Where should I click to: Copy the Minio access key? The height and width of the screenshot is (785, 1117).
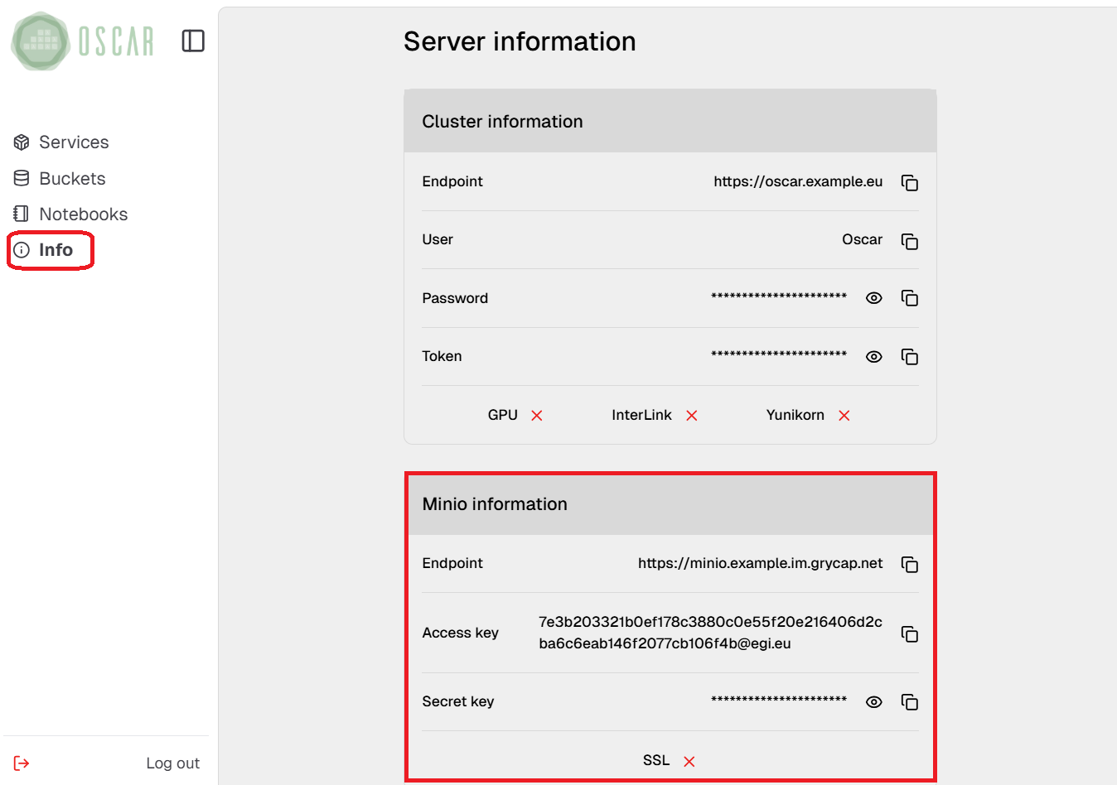pyautogui.click(x=909, y=633)
